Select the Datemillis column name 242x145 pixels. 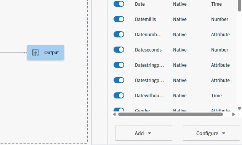tap(145, 19)
